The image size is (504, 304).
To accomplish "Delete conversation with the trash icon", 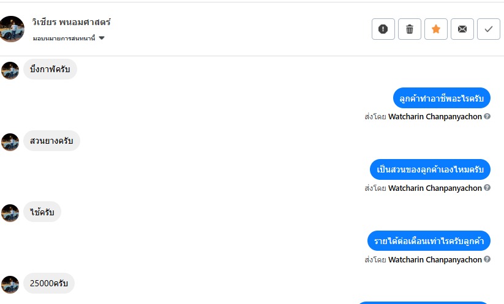I will 410,29.
